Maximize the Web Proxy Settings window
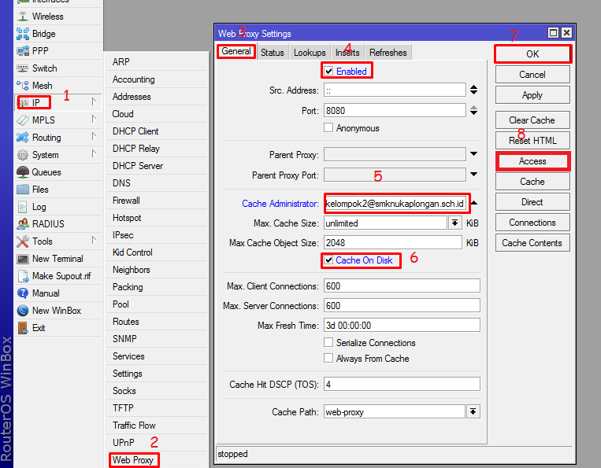Screen dimensions: 601x468 [553, 33]
